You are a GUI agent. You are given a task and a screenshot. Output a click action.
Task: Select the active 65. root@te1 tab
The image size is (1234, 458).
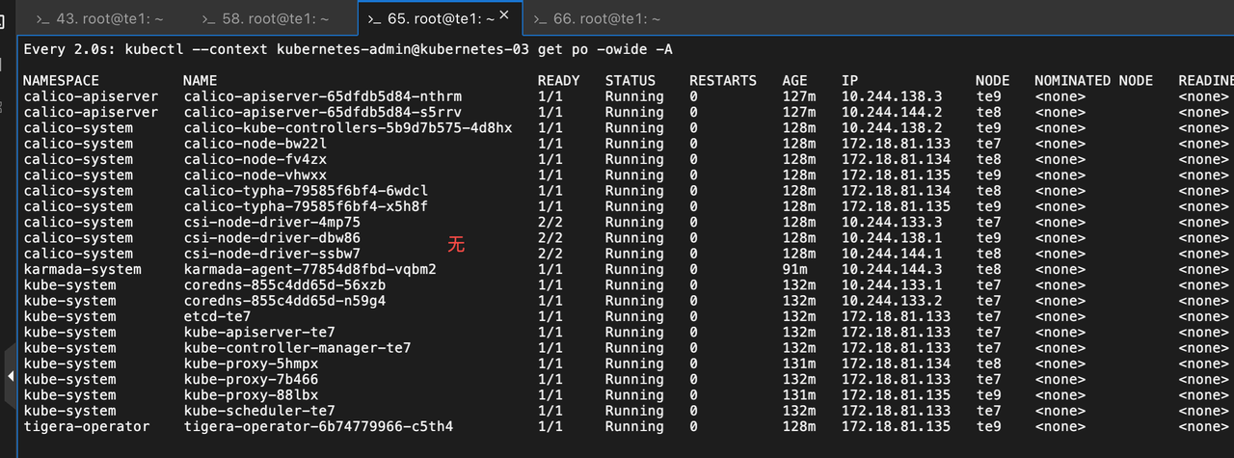pos(432,19)
